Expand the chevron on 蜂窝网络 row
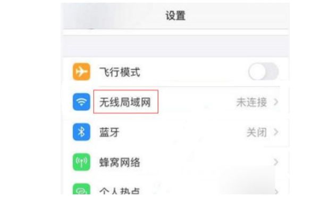The image size is (319, 213). pyautogui.click(x=276, y=162)
